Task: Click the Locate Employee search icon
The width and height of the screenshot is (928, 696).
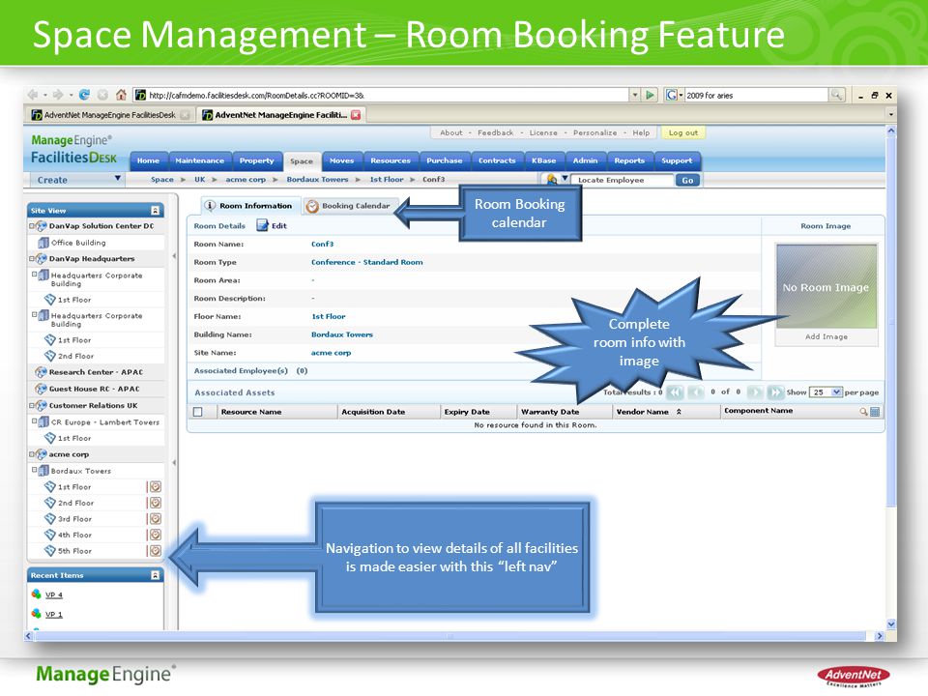Action: point(552,180)
